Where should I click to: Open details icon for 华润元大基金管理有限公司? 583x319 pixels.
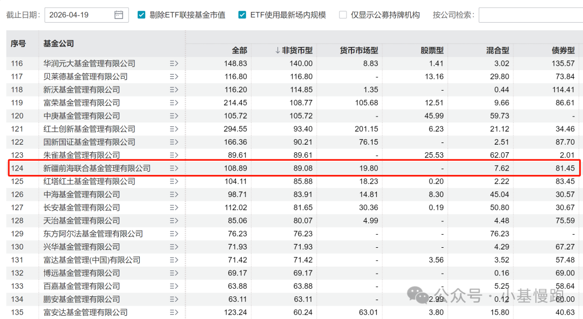coord(174,64)
